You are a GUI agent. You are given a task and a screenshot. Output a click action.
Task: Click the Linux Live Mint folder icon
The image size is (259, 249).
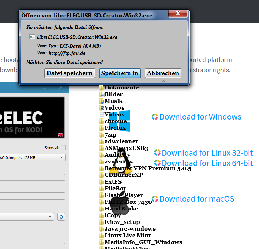point(101,236)
